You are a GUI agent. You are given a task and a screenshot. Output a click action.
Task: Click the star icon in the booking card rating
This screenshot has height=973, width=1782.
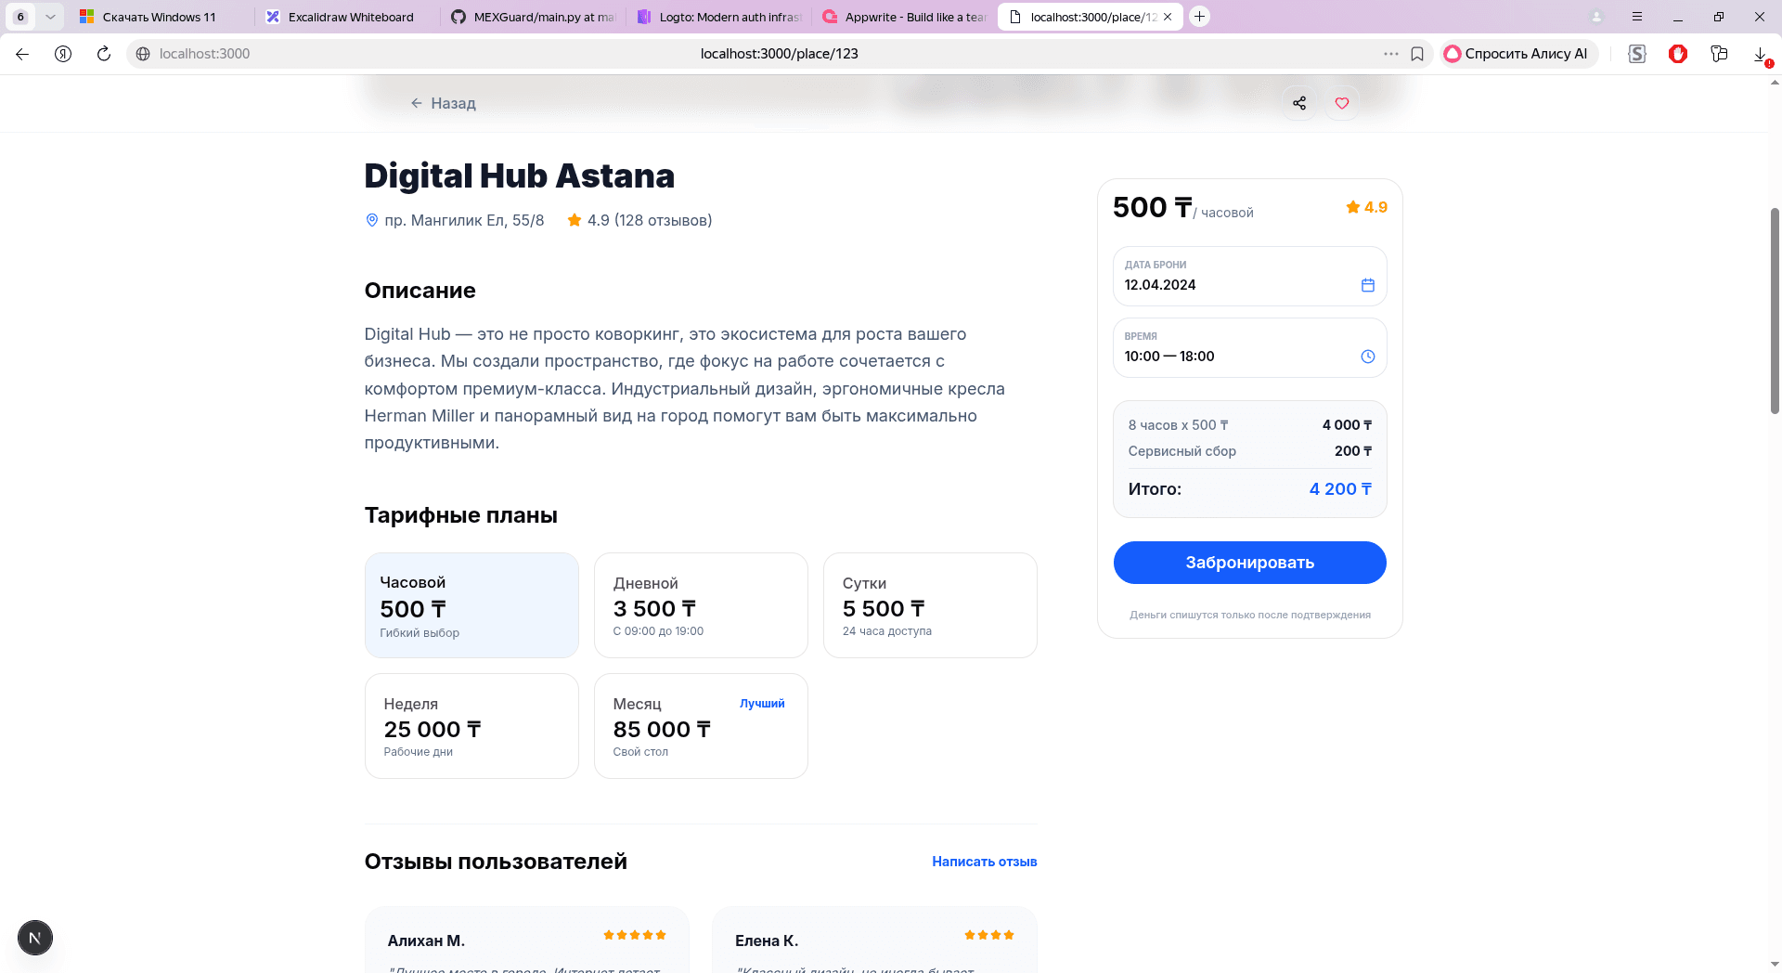(x=1352, y=207)
